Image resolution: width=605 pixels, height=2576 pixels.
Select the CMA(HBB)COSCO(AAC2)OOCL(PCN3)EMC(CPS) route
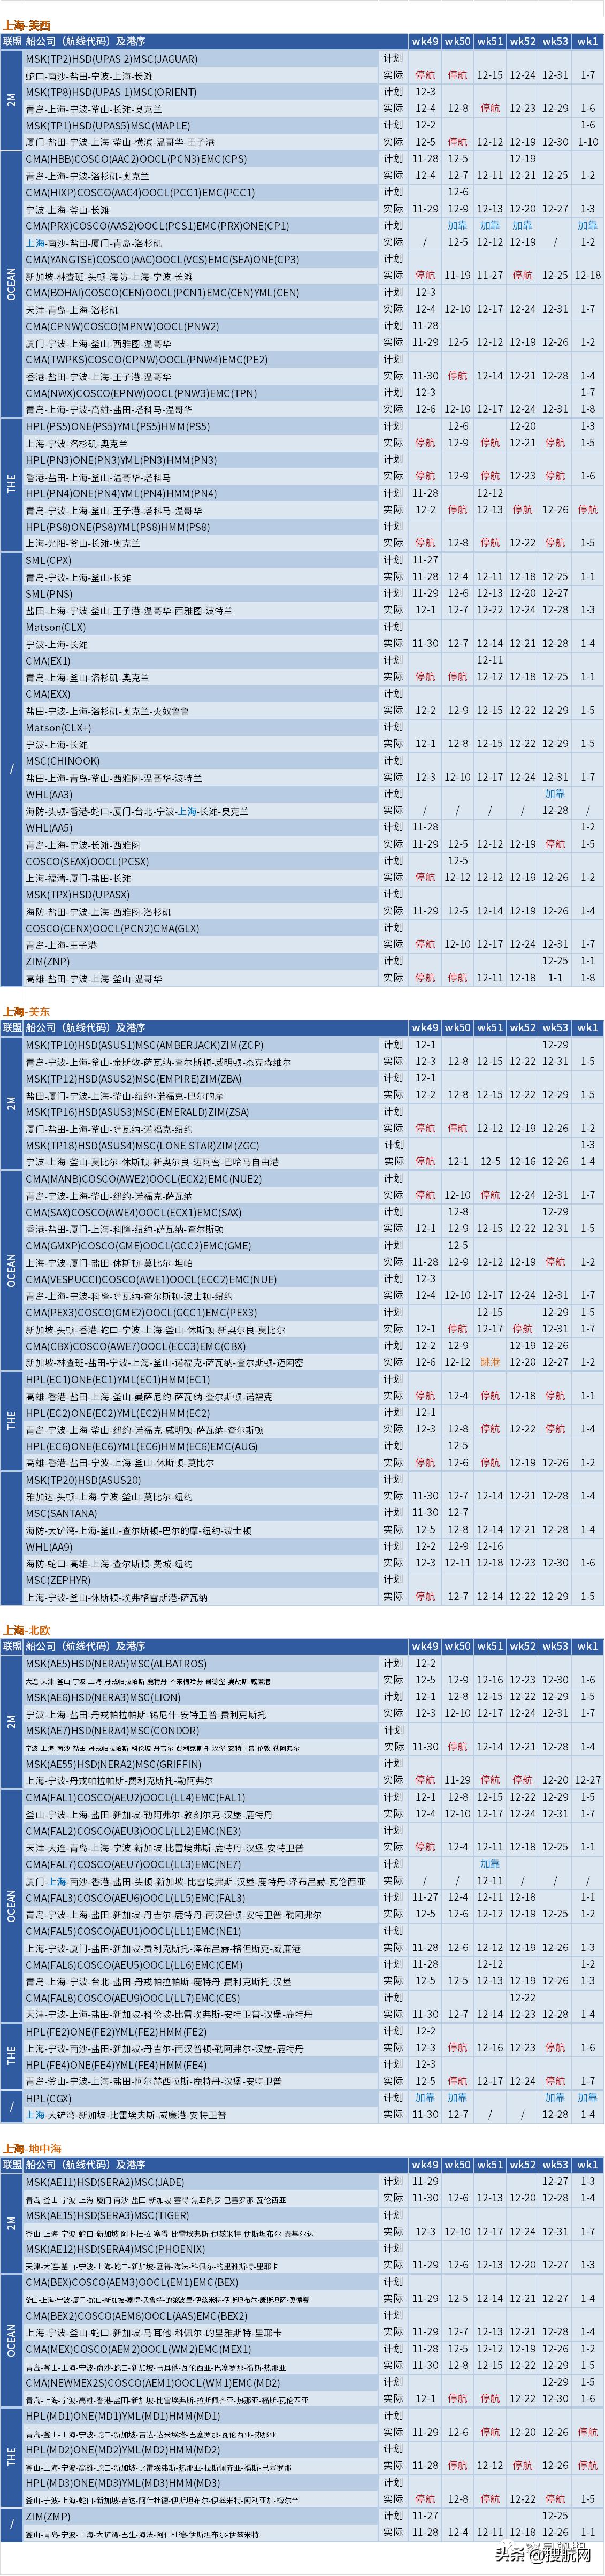coord(136,159)
